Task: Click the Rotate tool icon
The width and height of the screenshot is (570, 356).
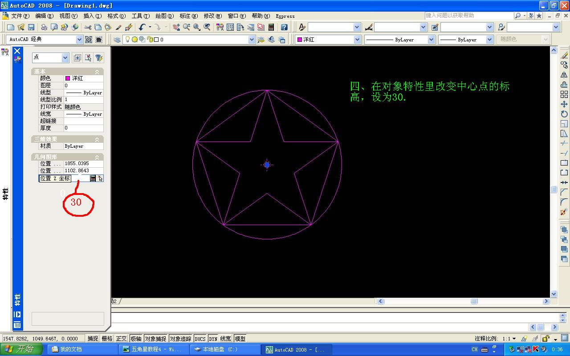Action: (x=564, y=114)
